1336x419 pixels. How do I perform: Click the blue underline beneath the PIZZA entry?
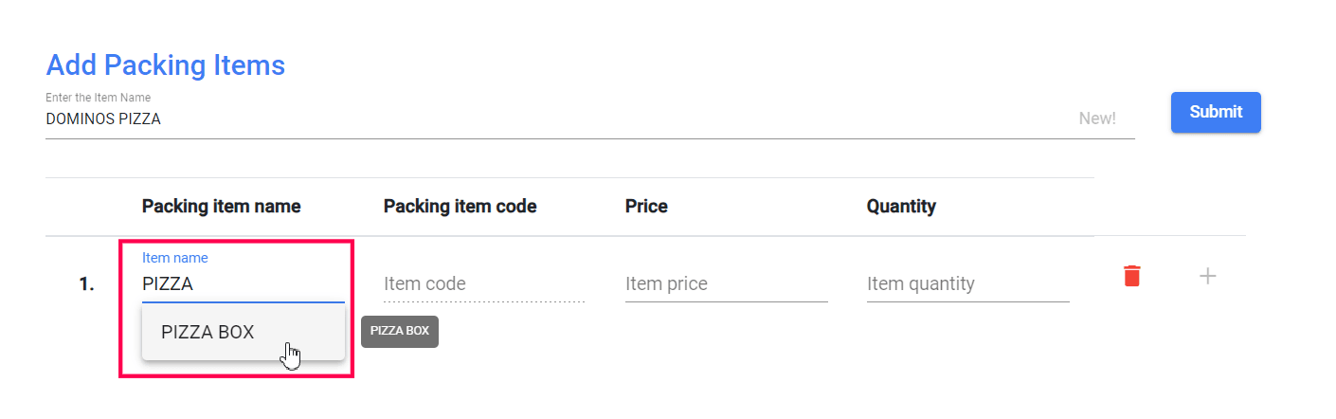[243, 301]
